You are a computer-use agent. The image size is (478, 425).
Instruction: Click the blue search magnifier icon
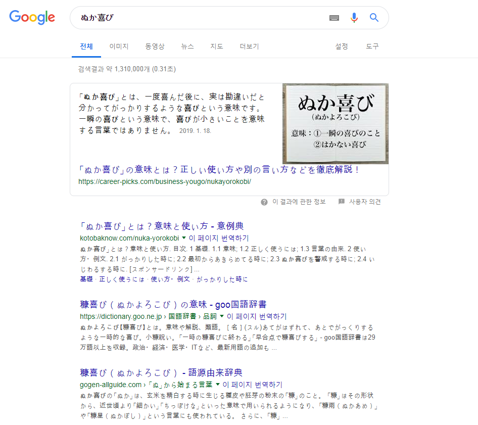pyautogui.click(x=374, y=17)
